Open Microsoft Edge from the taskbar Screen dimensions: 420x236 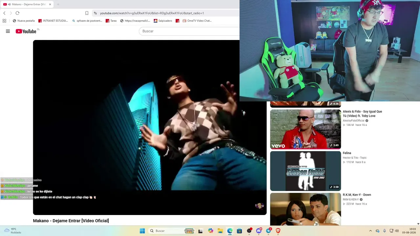tap(230, 231)
